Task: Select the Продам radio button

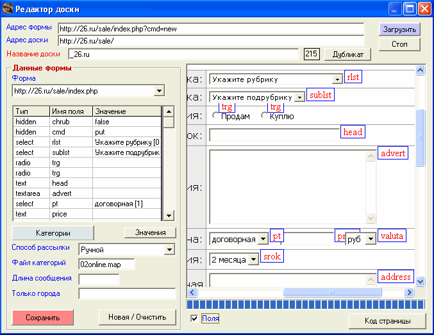Action: click(x=215, y=115)
